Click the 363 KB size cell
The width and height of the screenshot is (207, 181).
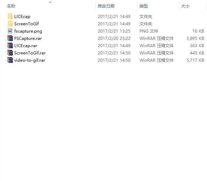[x=197, y=45]
